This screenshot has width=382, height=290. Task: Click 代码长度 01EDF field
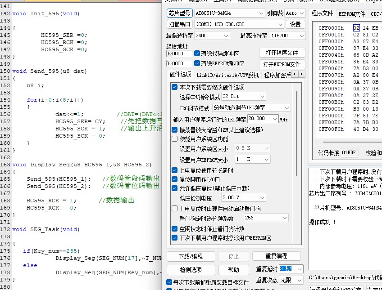(x=350, y=153)
